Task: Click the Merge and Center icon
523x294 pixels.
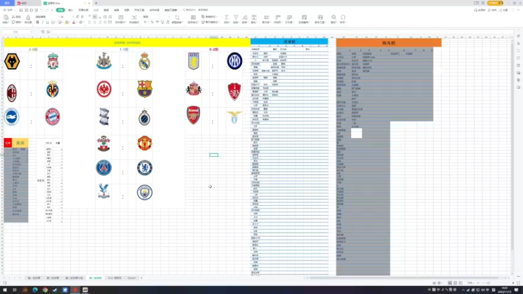Action: pos(121,18)
